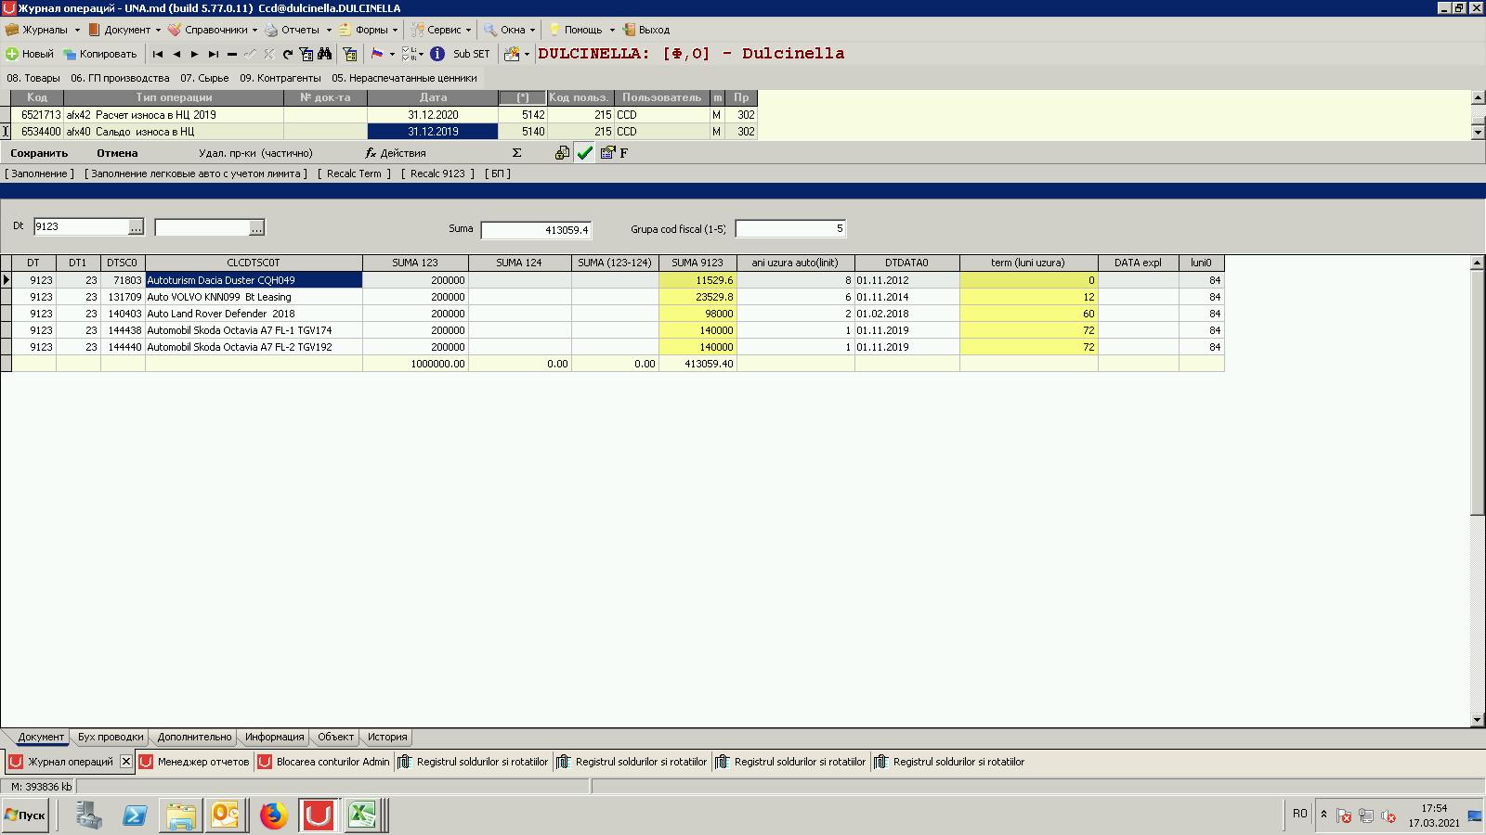Open the second lookup ellipsis button next to Dt
Viewport: 1486px width, 835px height.
[256, 227]
